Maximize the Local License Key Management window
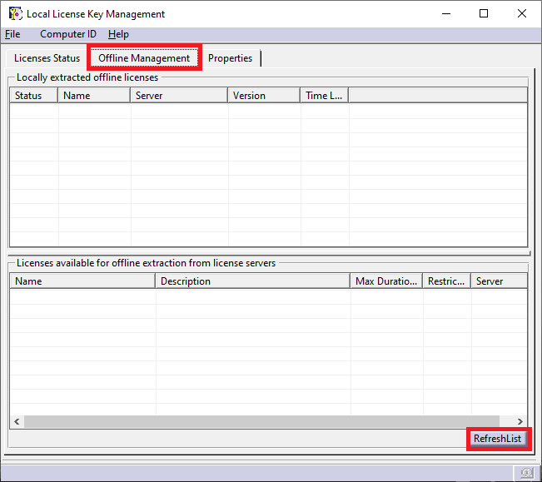This screenshot has height=482, width=542. pos(484,13)
